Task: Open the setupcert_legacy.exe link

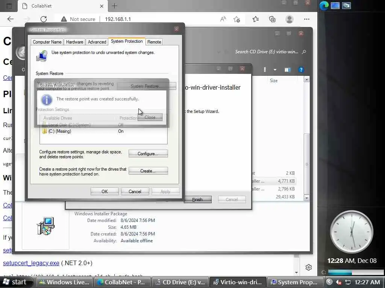Action: click(31, 263)
